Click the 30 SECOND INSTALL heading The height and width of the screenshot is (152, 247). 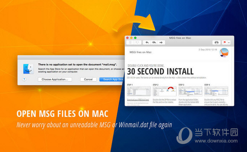pos(160,72)
